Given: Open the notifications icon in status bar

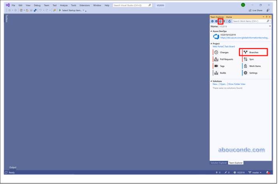Looking at the screenshot, I should 268,172.
